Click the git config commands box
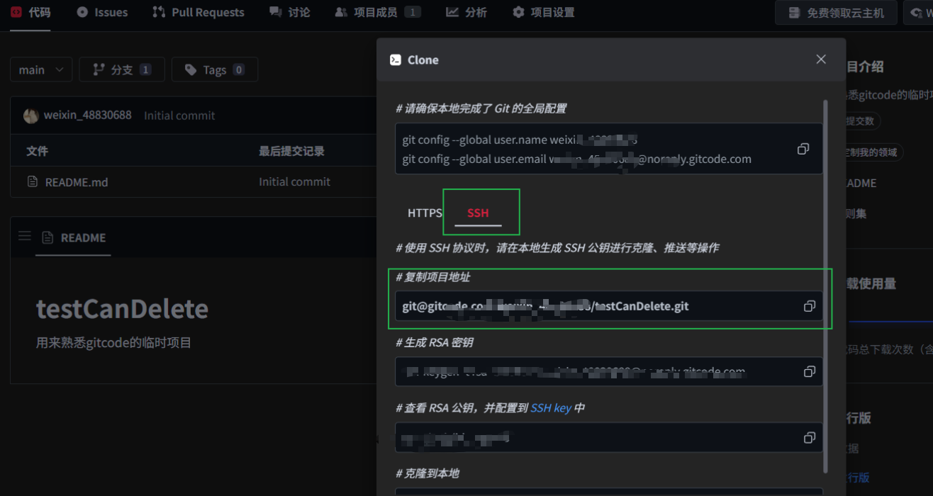Image resolution: width=933 pixels, height=496 pixels. [608, 149]
